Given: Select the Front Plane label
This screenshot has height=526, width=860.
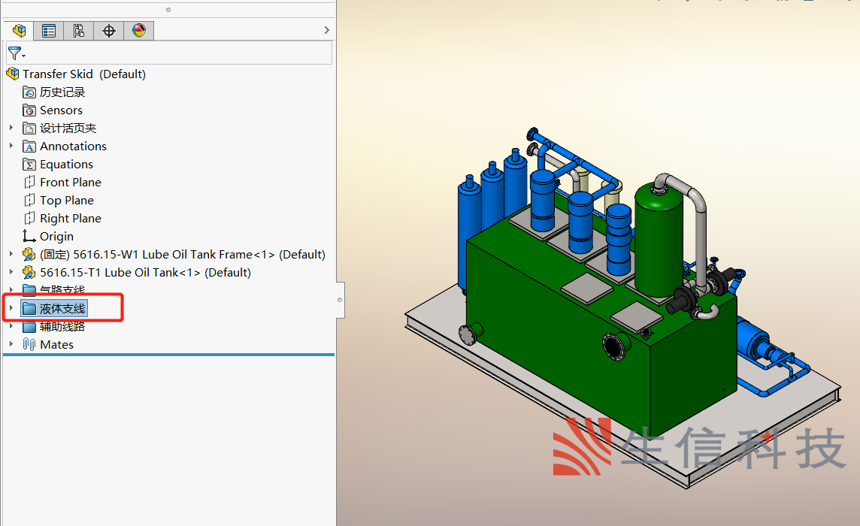Looking at the screenshot, I should (x=70, y=182).
